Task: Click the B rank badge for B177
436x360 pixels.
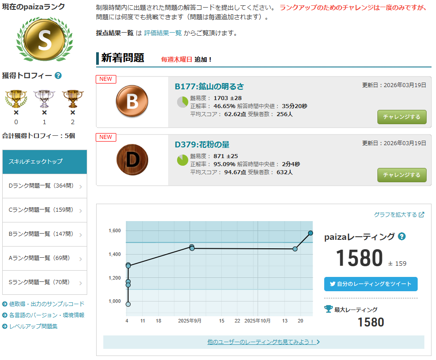Action: (x=132, y=101)
